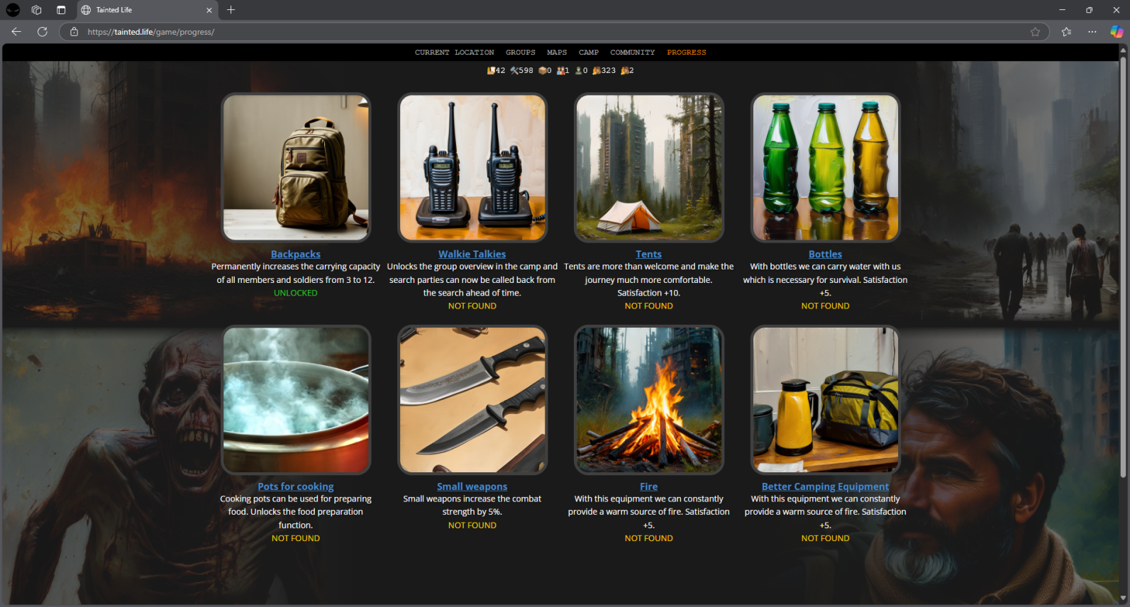1130x607 pixels.
Task: Toggle the vertical tabs icon
Action: (x=61, y=10)
